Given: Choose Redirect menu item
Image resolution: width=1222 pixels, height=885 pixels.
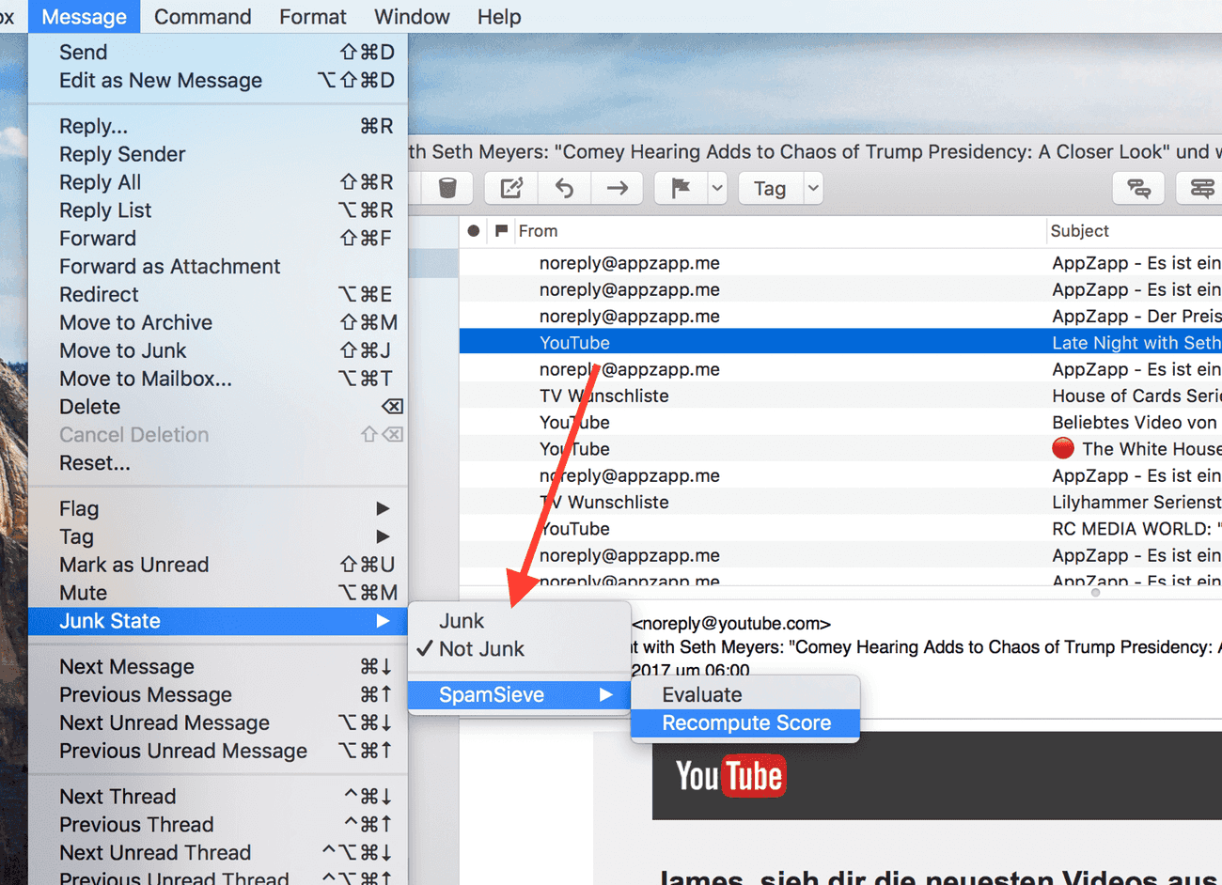Looking at the screenshot, I should coord(218,295).
